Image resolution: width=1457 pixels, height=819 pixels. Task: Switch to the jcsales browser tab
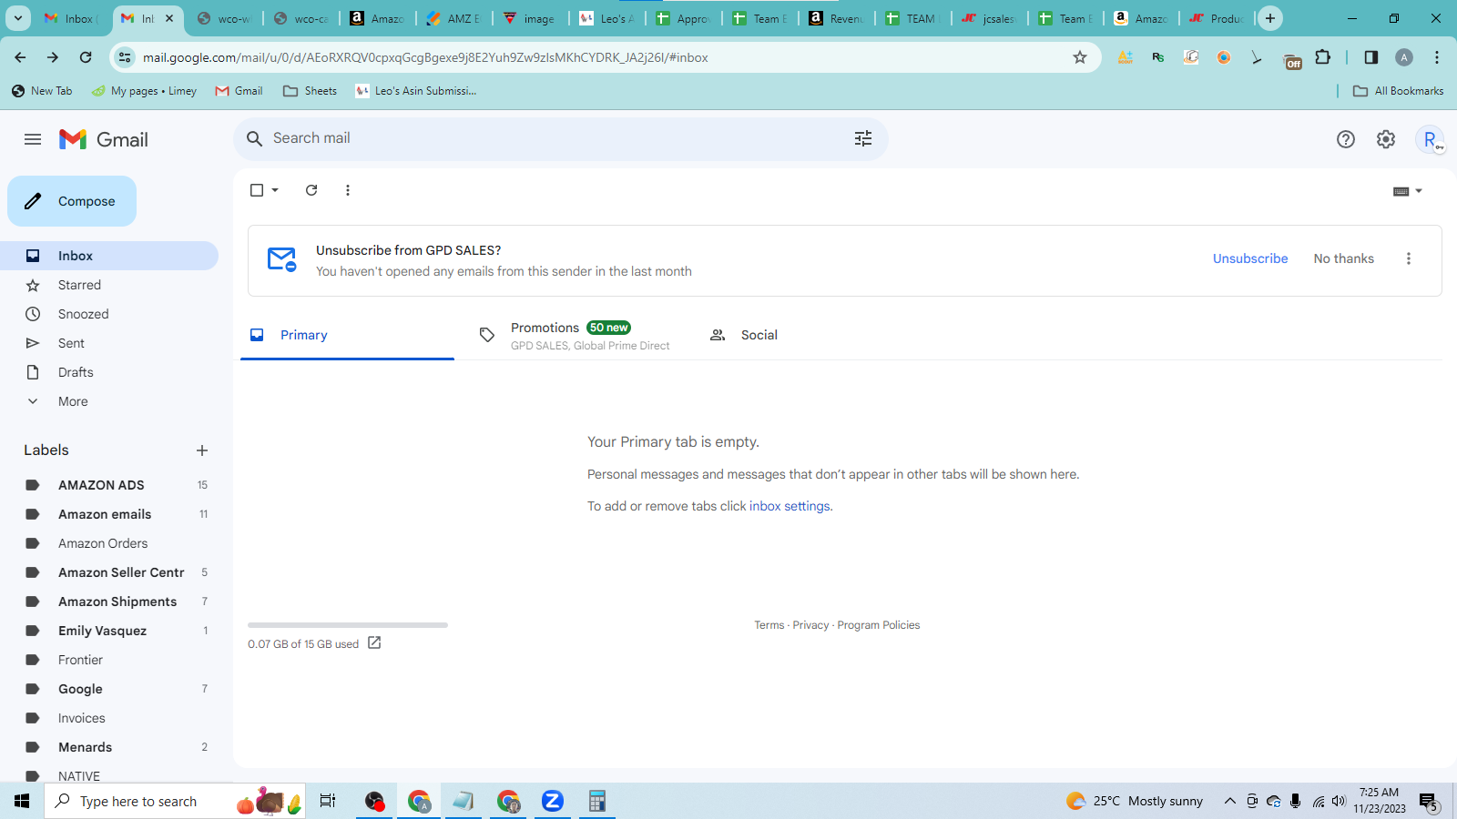pyautogui.click(x=991, y=18)
